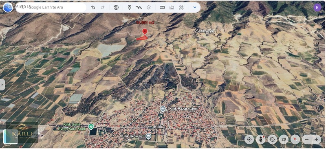Open the green stadium marker icon
Viewport: 326px width, 149px height.
91,126
